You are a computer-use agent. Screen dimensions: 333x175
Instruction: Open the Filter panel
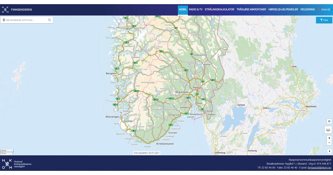click(324, 20)
